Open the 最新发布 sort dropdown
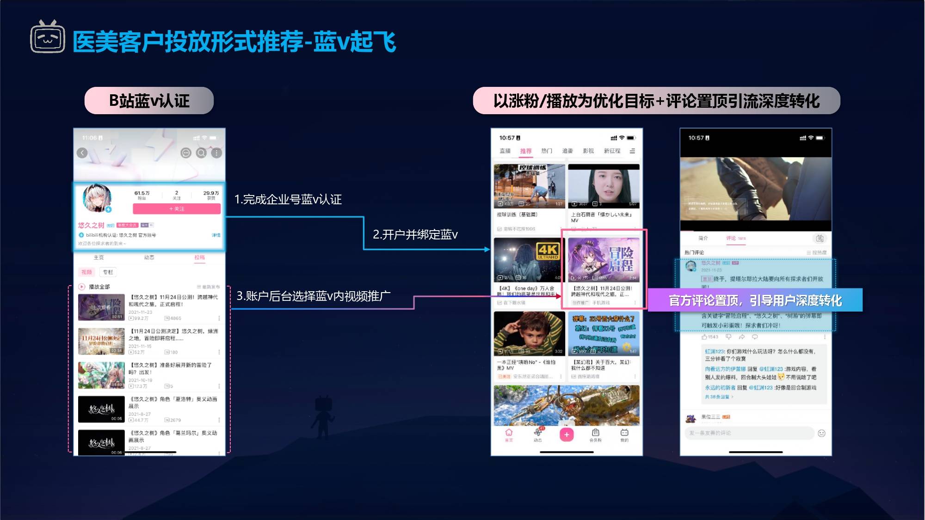925x520 pixels. pos(209,287)
